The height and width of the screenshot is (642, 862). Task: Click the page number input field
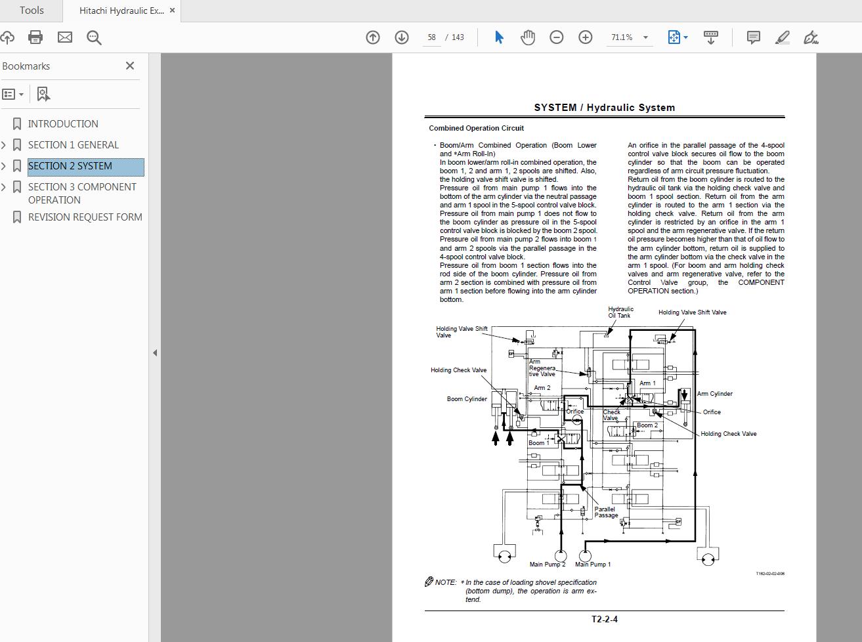click(431, 37)
